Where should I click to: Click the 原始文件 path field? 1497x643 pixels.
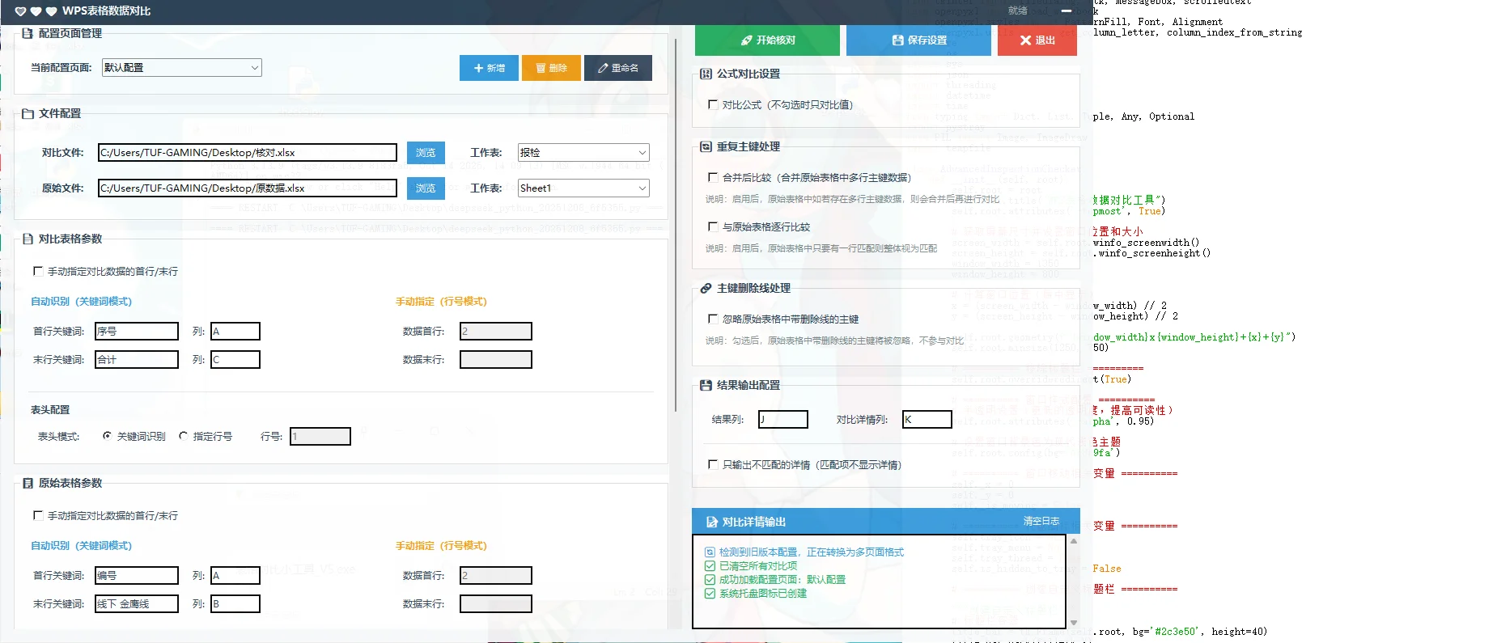[x=247, y=188]
